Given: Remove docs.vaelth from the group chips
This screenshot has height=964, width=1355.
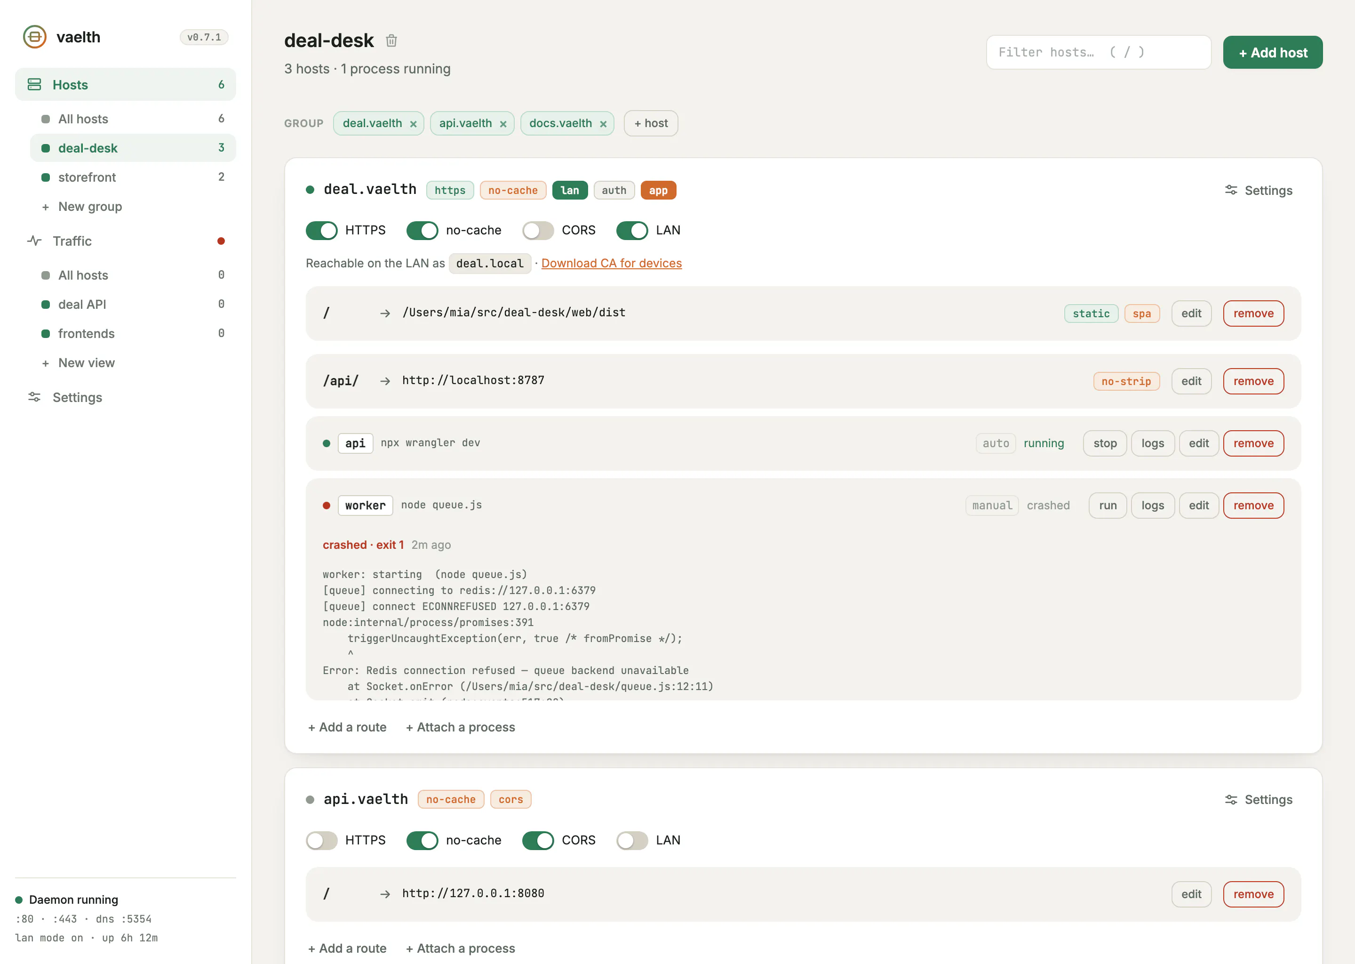Looking at the screenshot, I should click(603, 123).
